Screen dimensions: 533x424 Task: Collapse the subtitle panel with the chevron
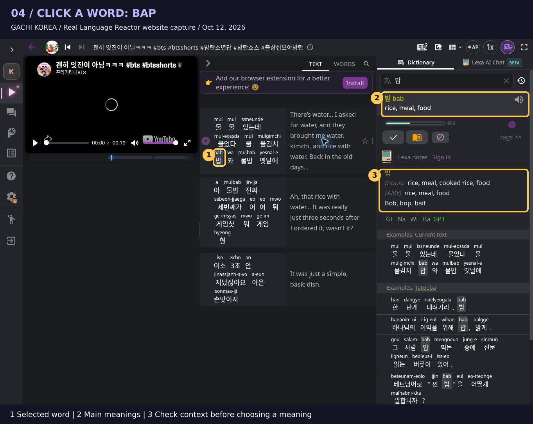pos(208,63)
